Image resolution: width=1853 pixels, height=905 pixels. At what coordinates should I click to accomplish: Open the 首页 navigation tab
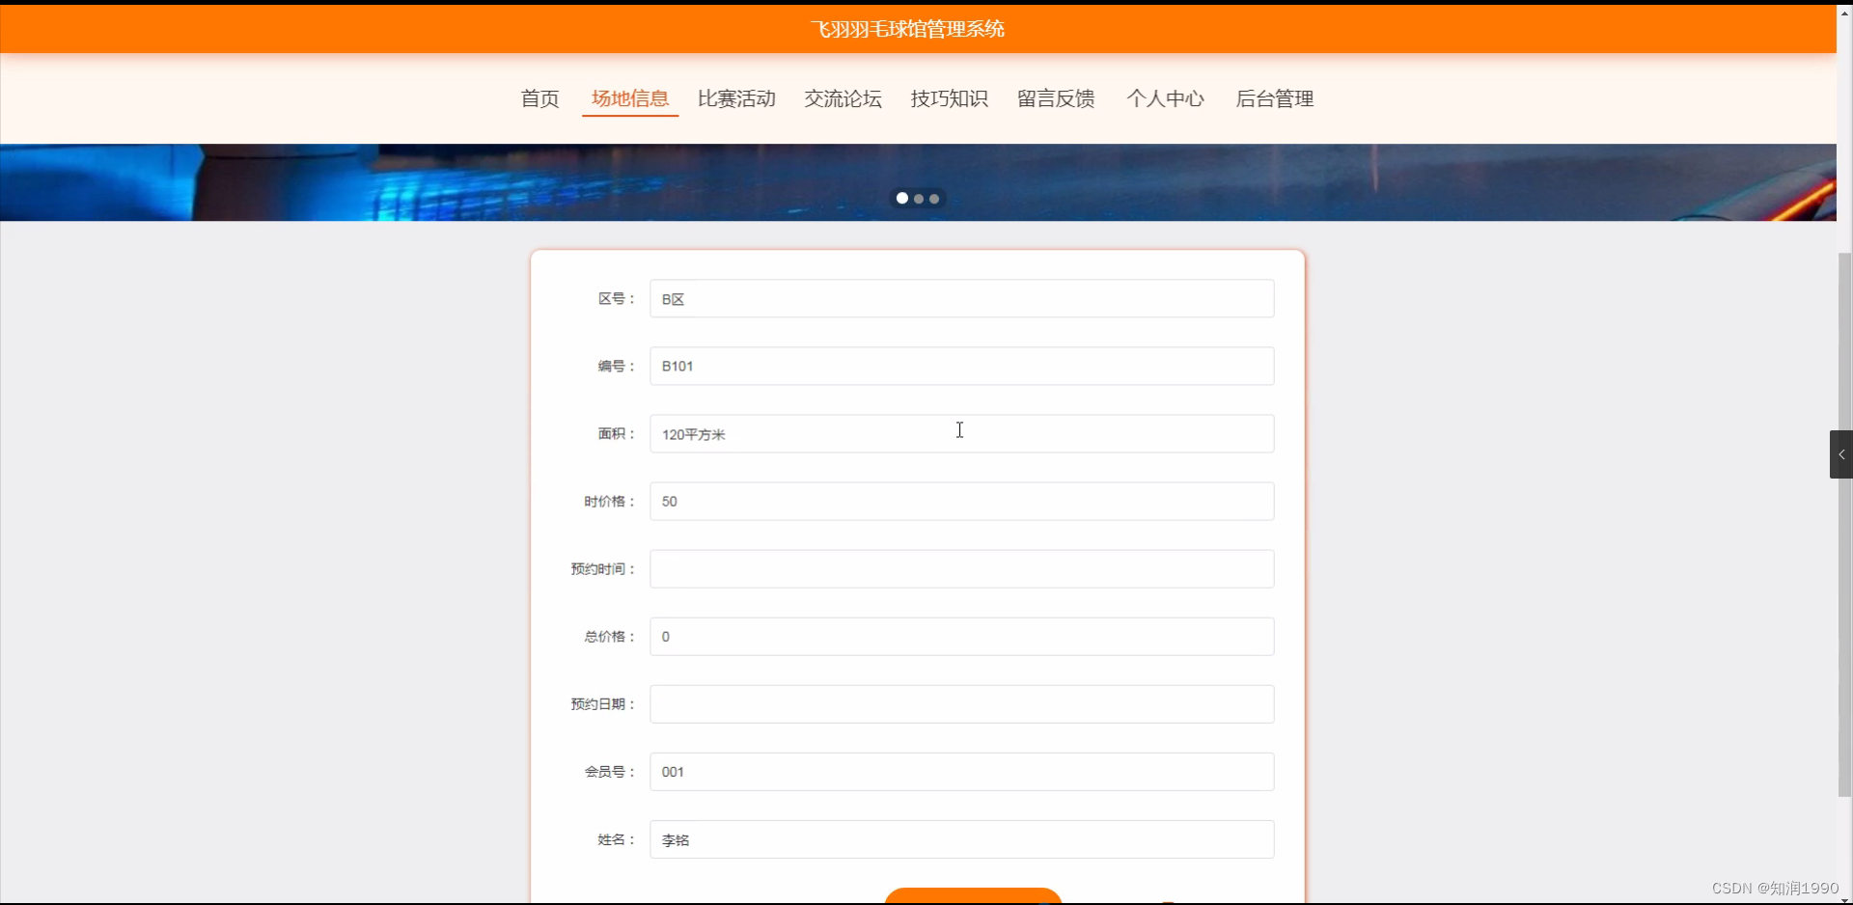539,98
